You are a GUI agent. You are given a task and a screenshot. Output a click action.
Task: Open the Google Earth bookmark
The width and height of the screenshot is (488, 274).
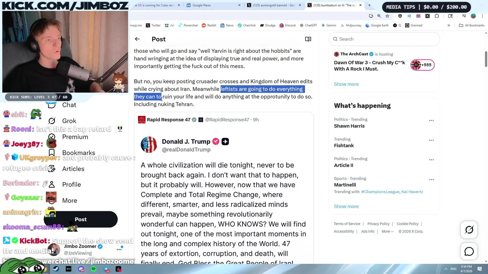[377, 25]
